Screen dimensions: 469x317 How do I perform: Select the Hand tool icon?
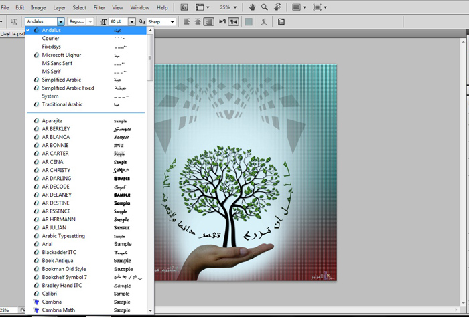(x=252, y=7)
